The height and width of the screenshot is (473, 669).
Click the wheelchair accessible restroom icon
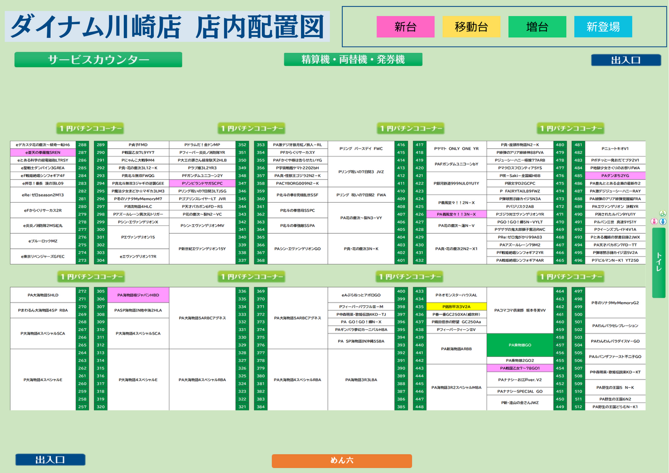(663, 213)
